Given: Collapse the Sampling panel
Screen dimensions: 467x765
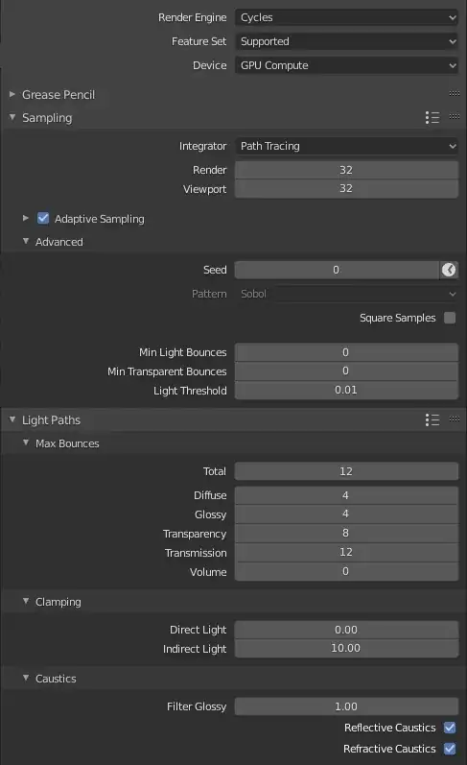Looking at the screenshot, I should click(x=12, y=117).
